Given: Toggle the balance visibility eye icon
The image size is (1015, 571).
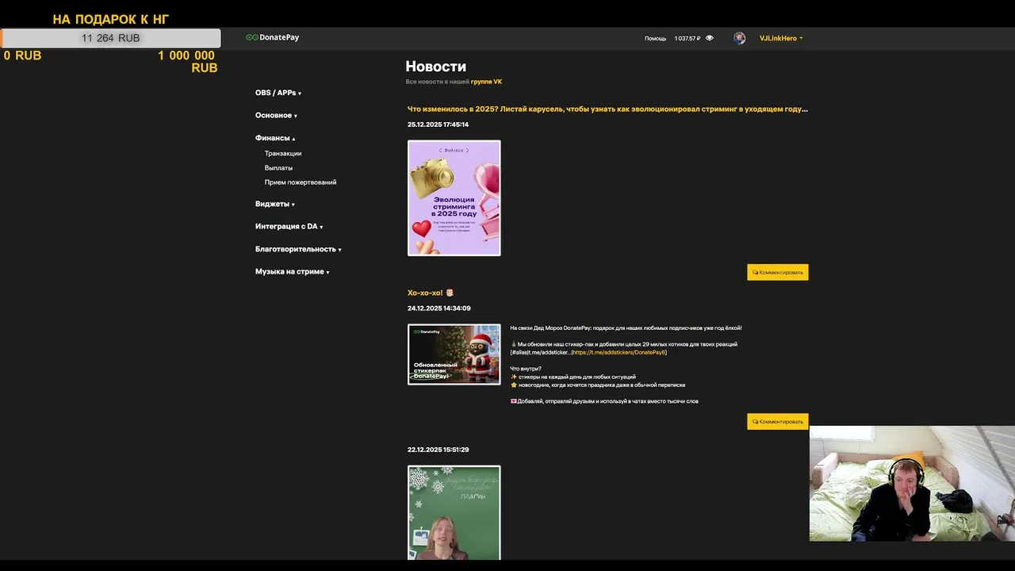Looking at the screenshot, I should [710, 38].
